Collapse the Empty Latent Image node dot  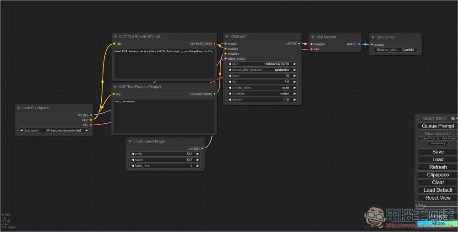point(130,141)
